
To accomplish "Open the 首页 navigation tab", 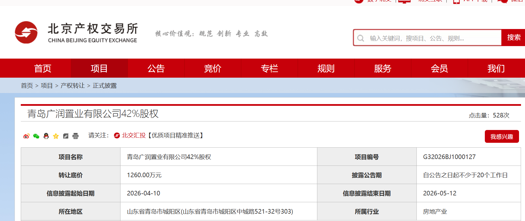I will coord(42,68).
